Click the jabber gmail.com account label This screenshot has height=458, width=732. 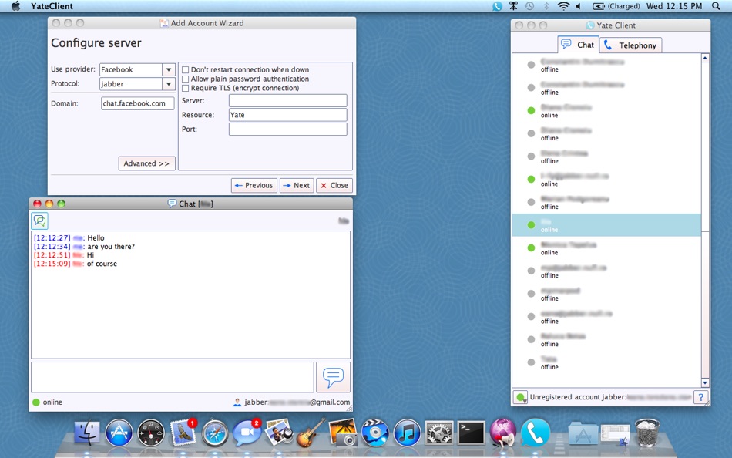click(292, 402)
